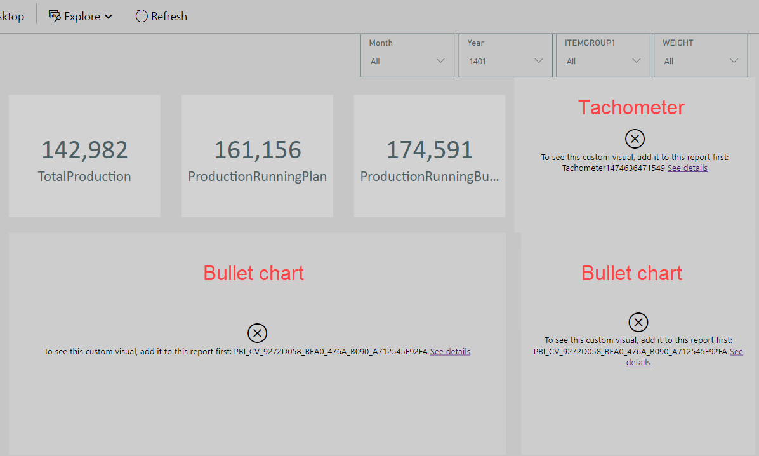Image resolution: width=759 pixels, height=456 pixels.
Task: Click the Month slicer chevron arrow
Action: pyautogui.click(x=440, y=60)
